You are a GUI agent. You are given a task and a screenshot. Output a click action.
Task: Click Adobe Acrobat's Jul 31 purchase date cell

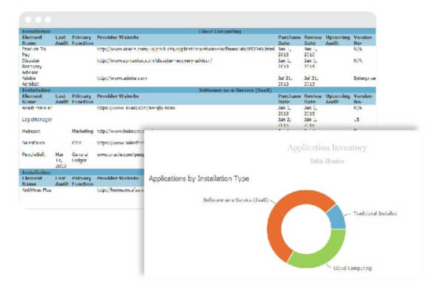coord(286,81)
